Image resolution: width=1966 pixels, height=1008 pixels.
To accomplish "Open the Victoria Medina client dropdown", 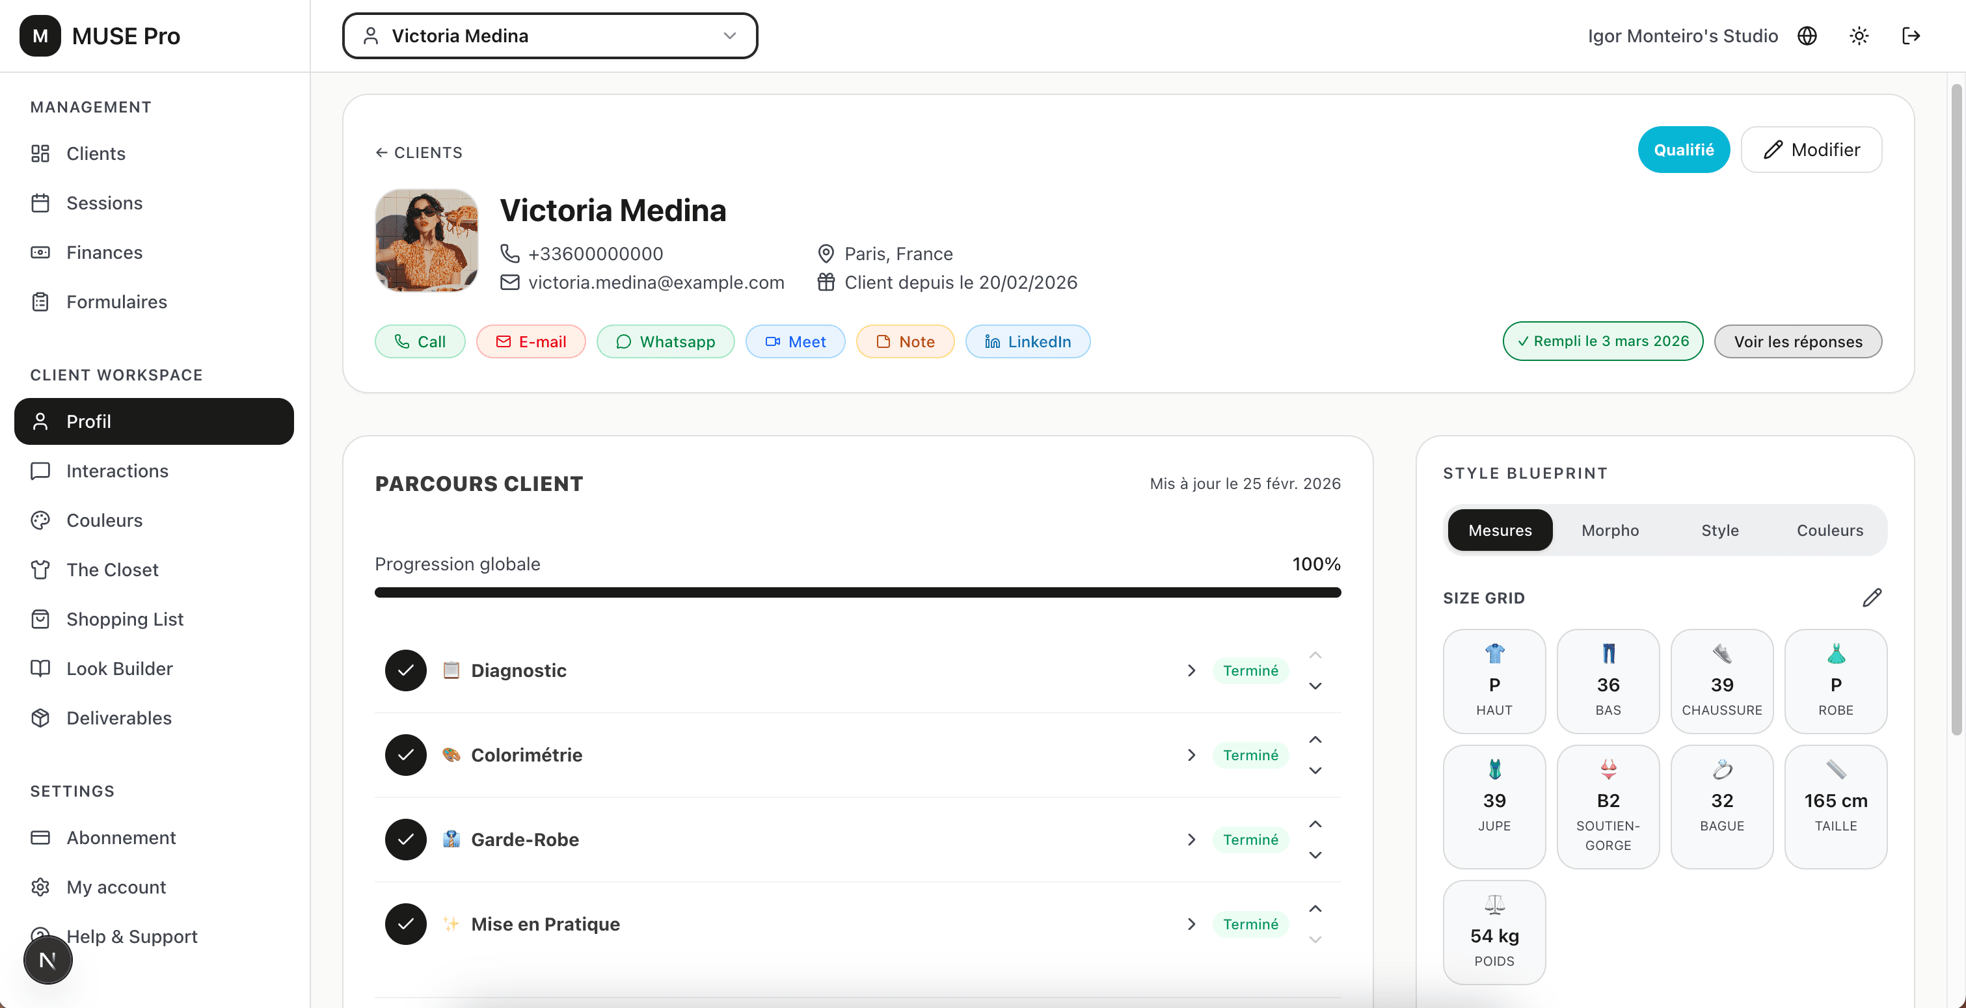I will click(x=550, y=36).
